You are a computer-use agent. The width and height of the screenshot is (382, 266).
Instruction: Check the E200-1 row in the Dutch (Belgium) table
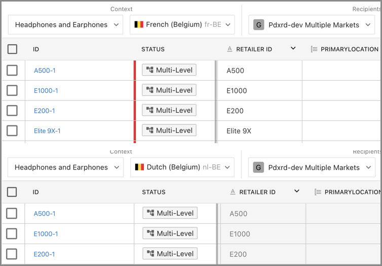12,254
